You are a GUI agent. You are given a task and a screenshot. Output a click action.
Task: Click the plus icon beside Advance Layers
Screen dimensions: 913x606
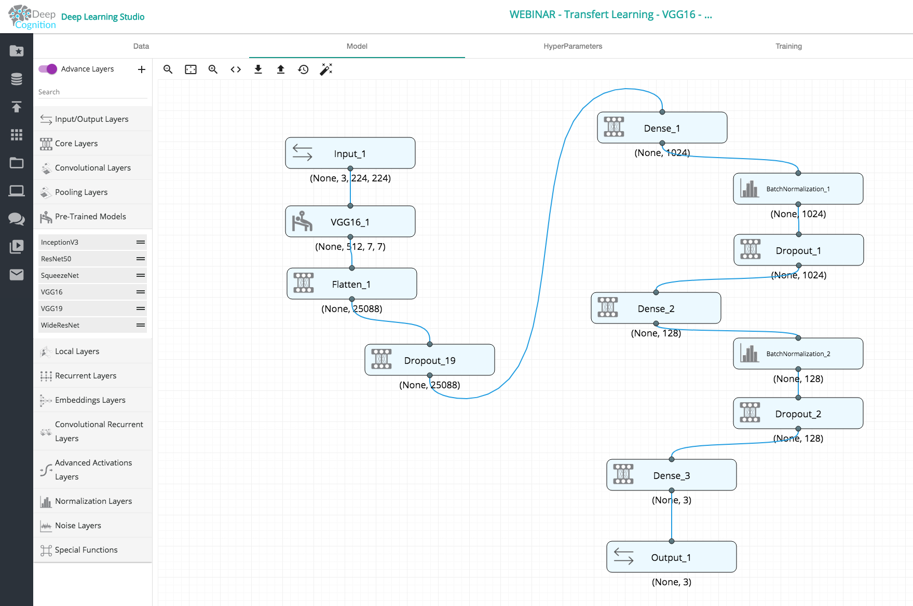click(142, 69)
